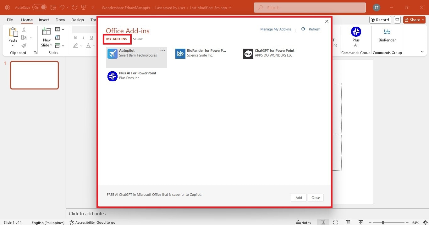Select the Plus AI For PowerPoint add-in icon

point(112,76)
